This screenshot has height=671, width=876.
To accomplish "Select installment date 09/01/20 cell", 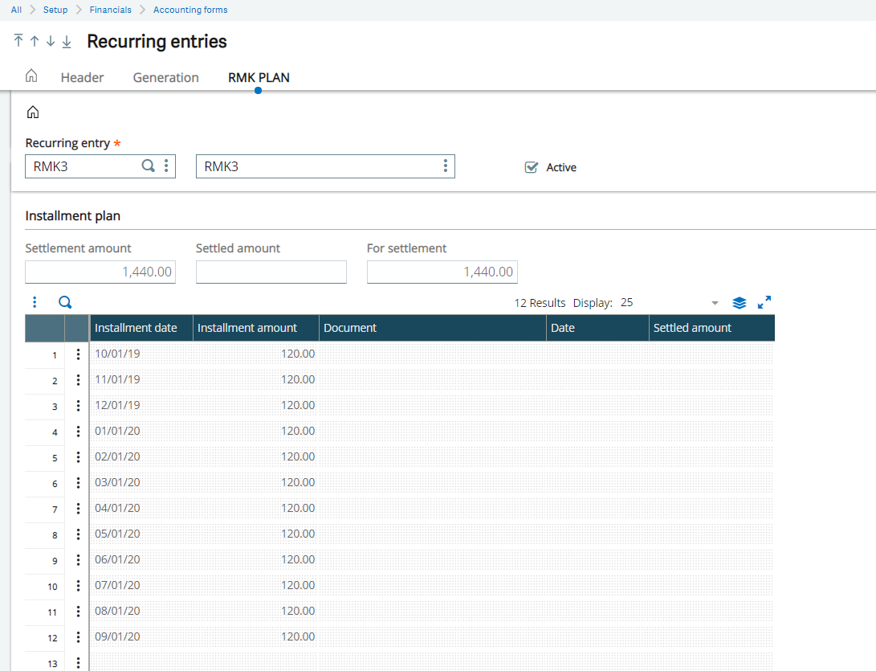I will [x=141, y=637].
